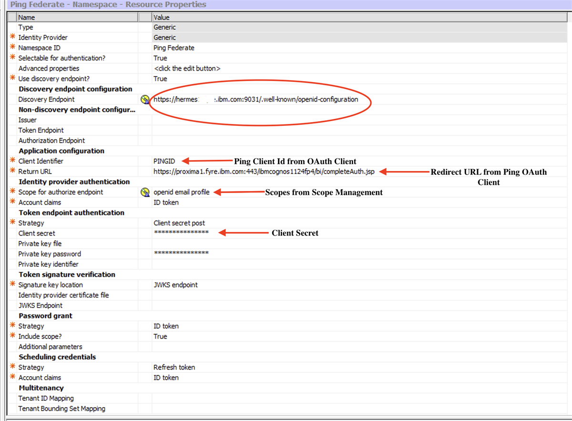Click the 'Discovery endpoint configuration' section heading
Viewport: 572px width, 421px height.
point(75,89)
